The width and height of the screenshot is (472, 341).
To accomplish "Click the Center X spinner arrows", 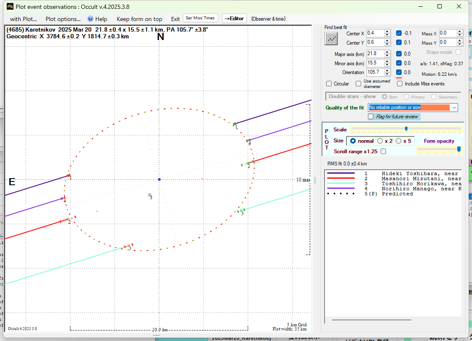I will point(387,33).
